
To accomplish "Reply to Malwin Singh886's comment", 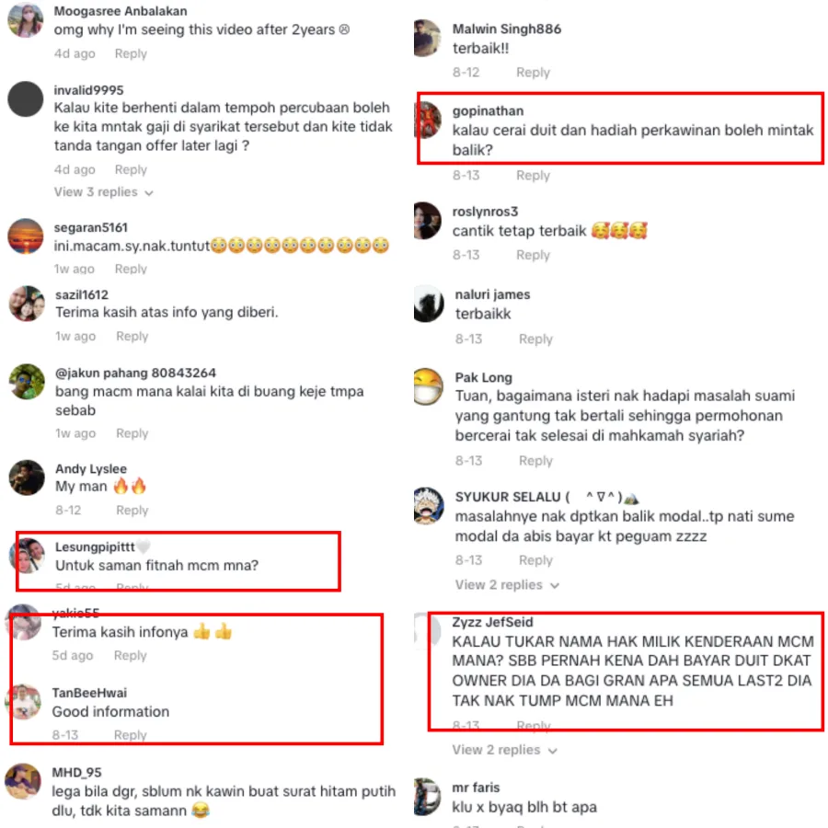I will (533, 73).
